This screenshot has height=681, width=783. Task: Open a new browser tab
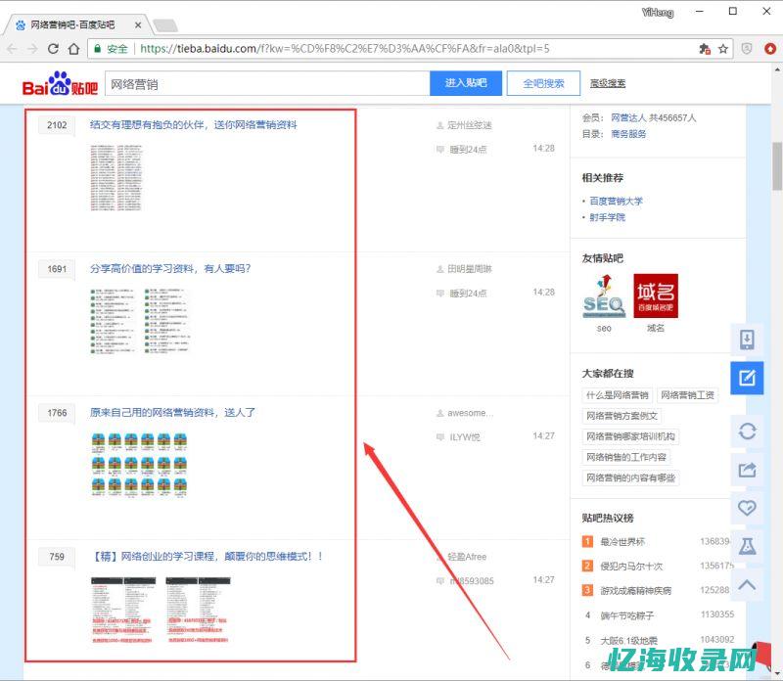coord(164,24)
